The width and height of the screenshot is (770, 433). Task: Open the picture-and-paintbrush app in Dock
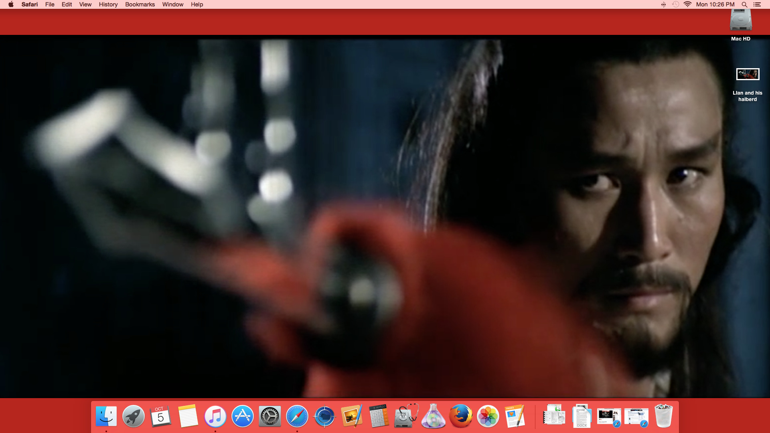pos(352,416)
